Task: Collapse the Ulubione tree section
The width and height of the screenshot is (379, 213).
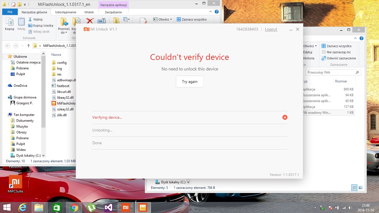Action: 5,56
